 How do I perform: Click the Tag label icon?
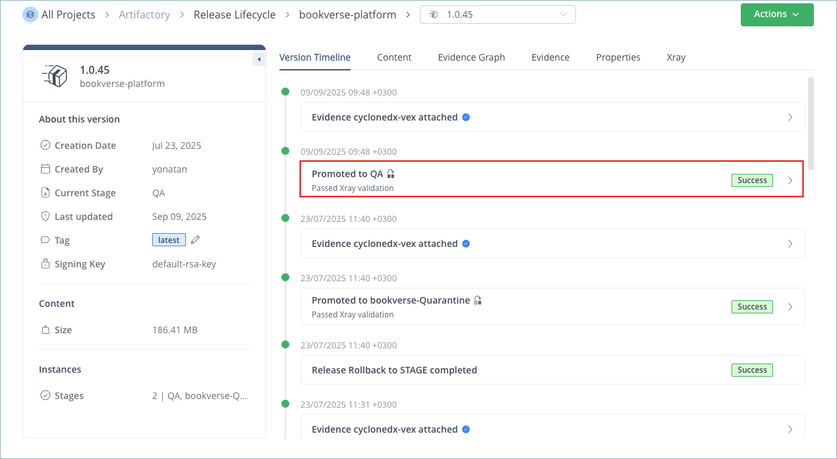coord(45,240)
